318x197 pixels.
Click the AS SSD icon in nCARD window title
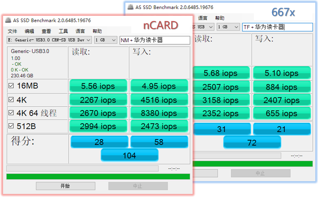click(x=8, y=20)
